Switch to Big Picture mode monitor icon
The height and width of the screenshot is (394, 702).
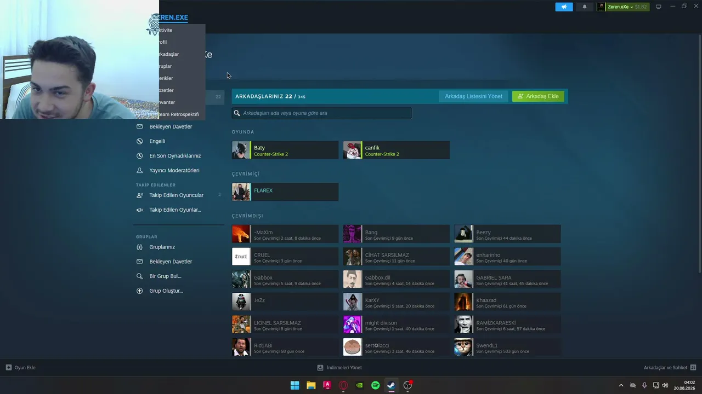point(659,7)
